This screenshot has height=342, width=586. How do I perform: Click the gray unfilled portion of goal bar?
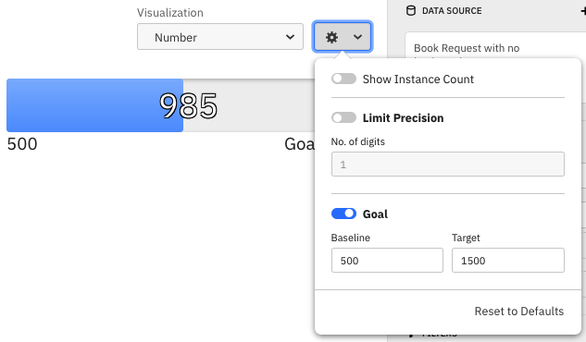(x=248, y=105)
